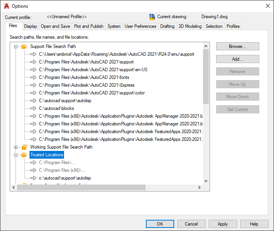274x231 pixels.
Task: Collapse the Trusted Locations node
Action: 16,155
